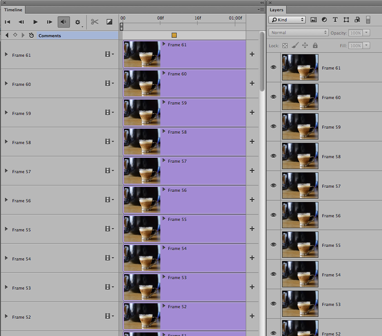Screen dimensions: 382x336
Task: Open the Kind filter dropdown
Action: pyautogui.click(x=287, y=20)
